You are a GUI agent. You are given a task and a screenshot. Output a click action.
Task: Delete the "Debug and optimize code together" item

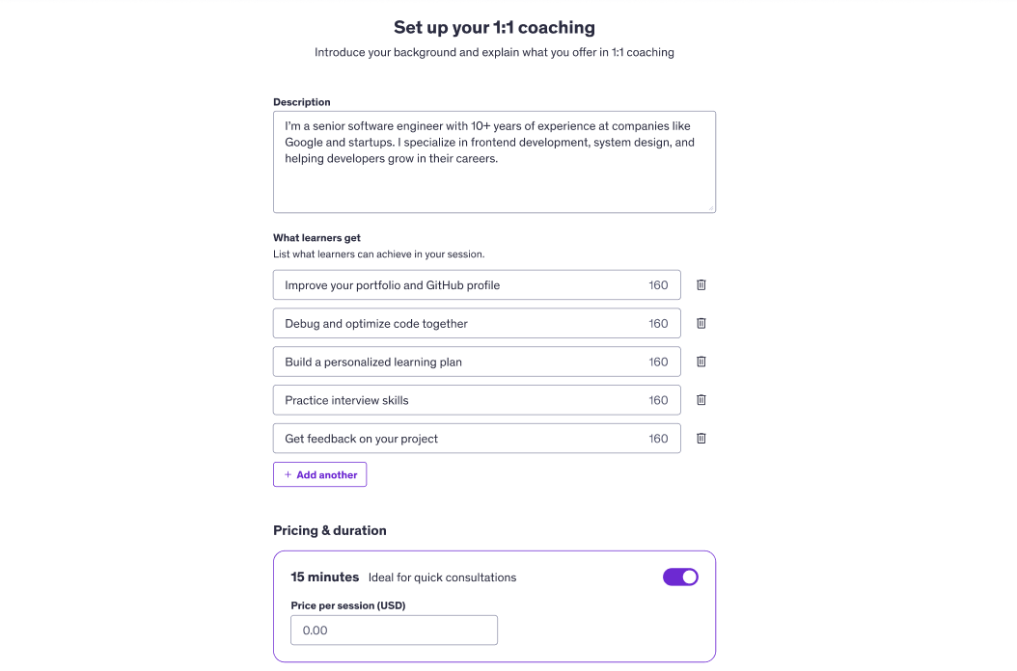(x=701, y=323)
